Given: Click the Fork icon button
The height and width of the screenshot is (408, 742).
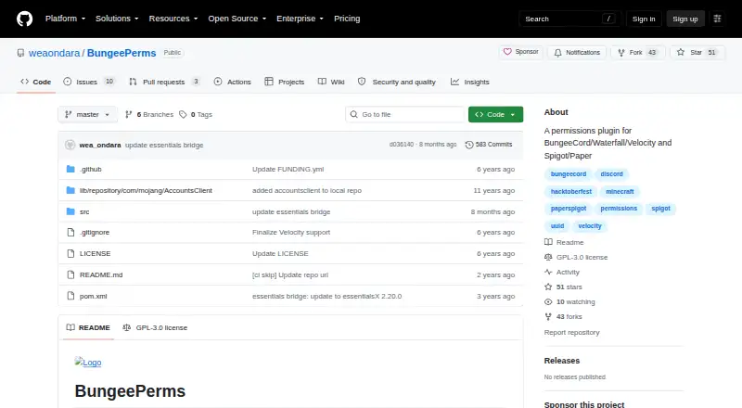Looking at the screenshot, I should click(x=621, y=53).
